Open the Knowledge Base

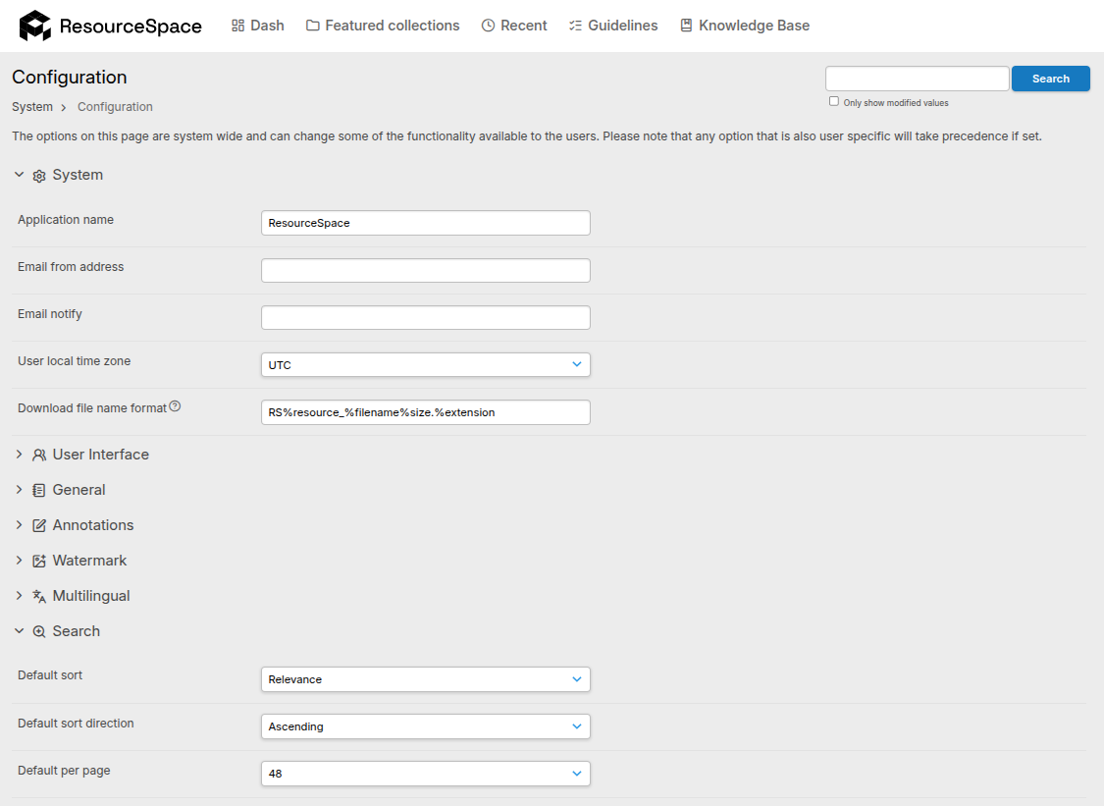coord(744,26)
